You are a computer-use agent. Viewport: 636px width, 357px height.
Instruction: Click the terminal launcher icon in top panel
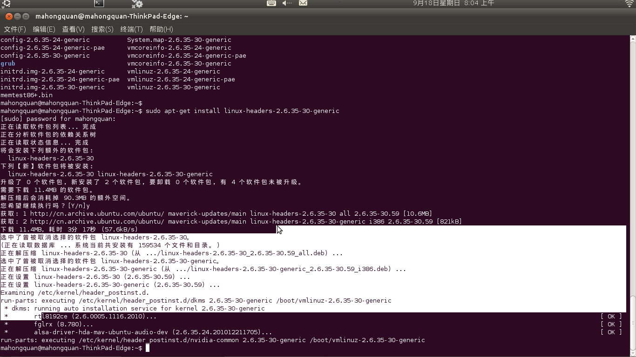[x=99, y=3]
